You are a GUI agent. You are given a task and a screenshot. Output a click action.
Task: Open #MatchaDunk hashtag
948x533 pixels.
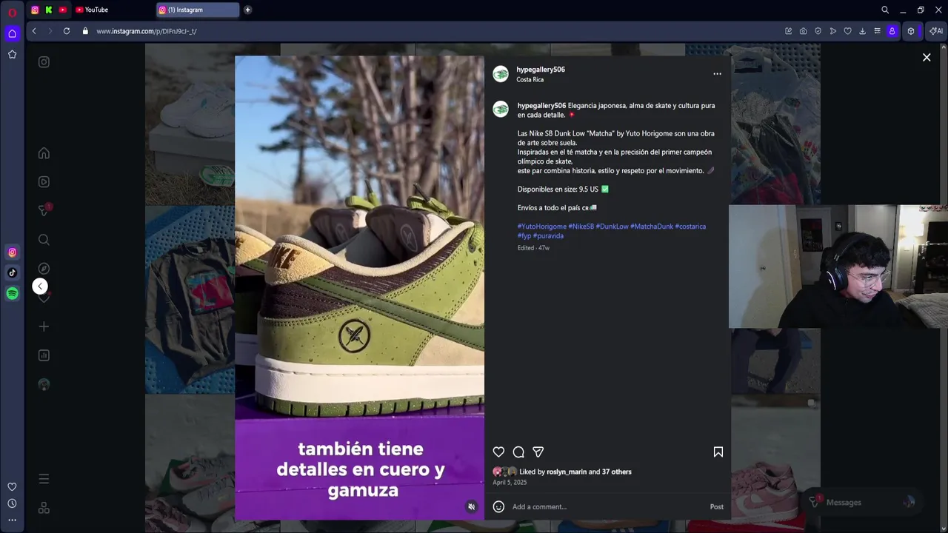tap(652, 227)
